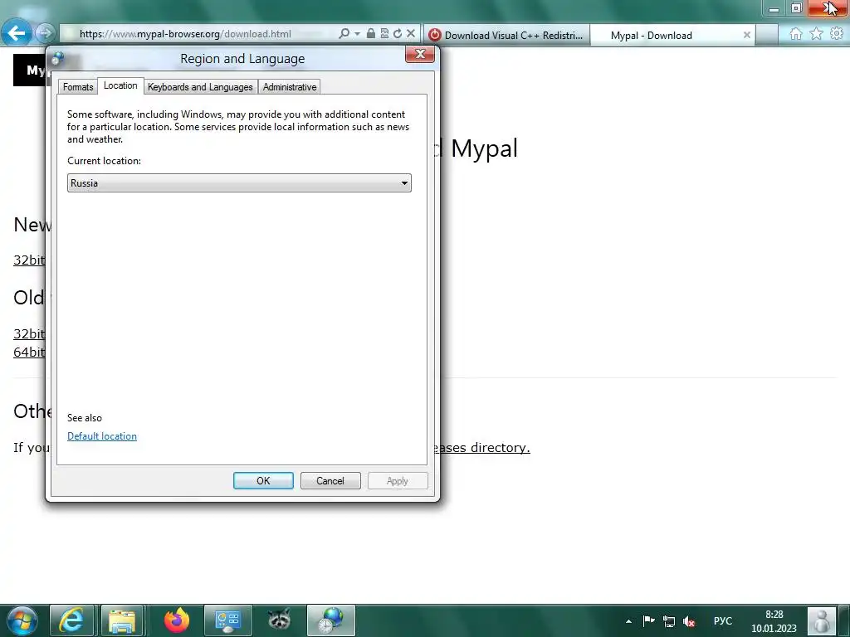Click the muted volume tray icon
Screen dimensions: 850x637
pos(689,621)
